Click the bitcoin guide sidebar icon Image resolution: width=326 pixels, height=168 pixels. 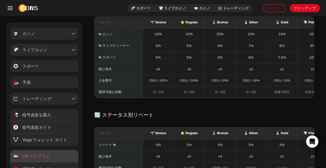pyautogui.click(x=16, y=127)
